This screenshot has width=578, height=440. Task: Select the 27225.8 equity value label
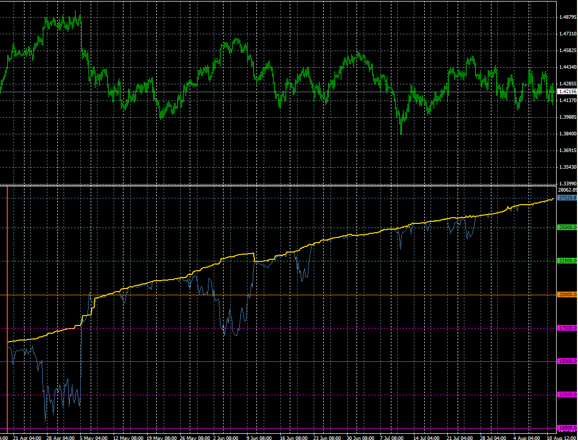pyautogui.click(x=568, y=198)
